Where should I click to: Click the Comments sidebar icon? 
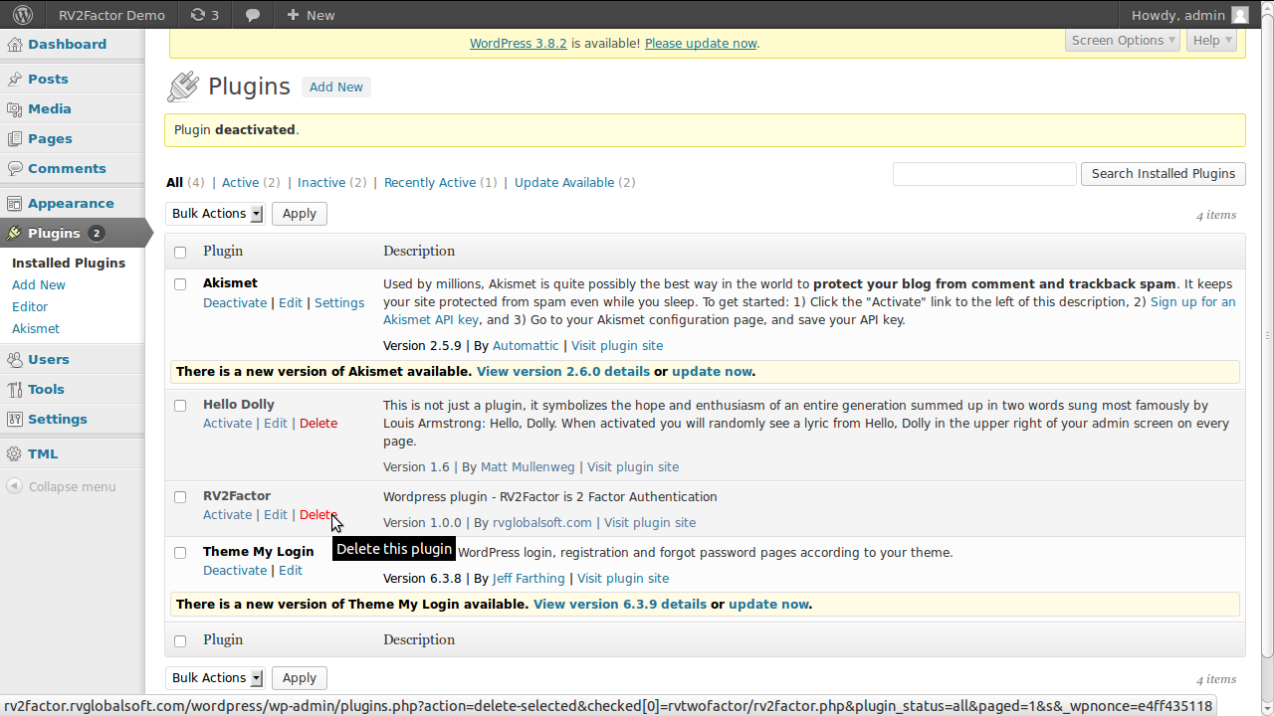coord(14,168)
